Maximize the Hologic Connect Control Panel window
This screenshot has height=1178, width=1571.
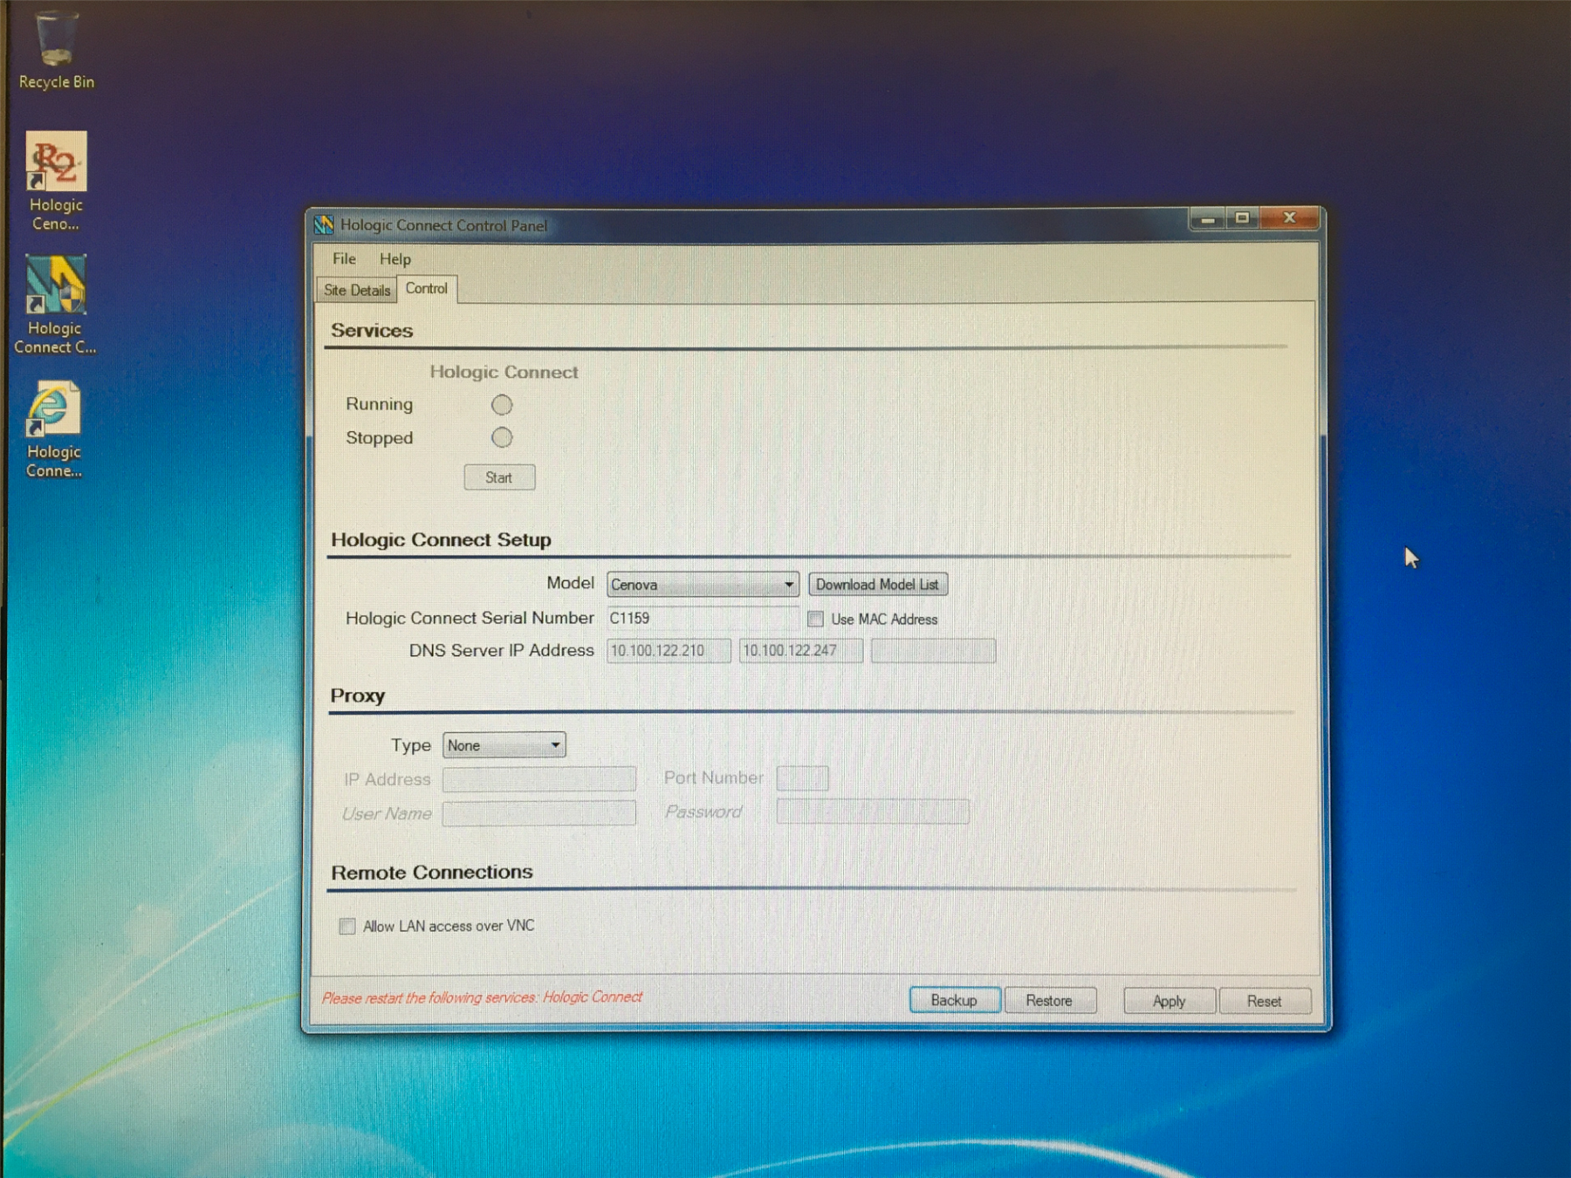tap(1242, 218)
